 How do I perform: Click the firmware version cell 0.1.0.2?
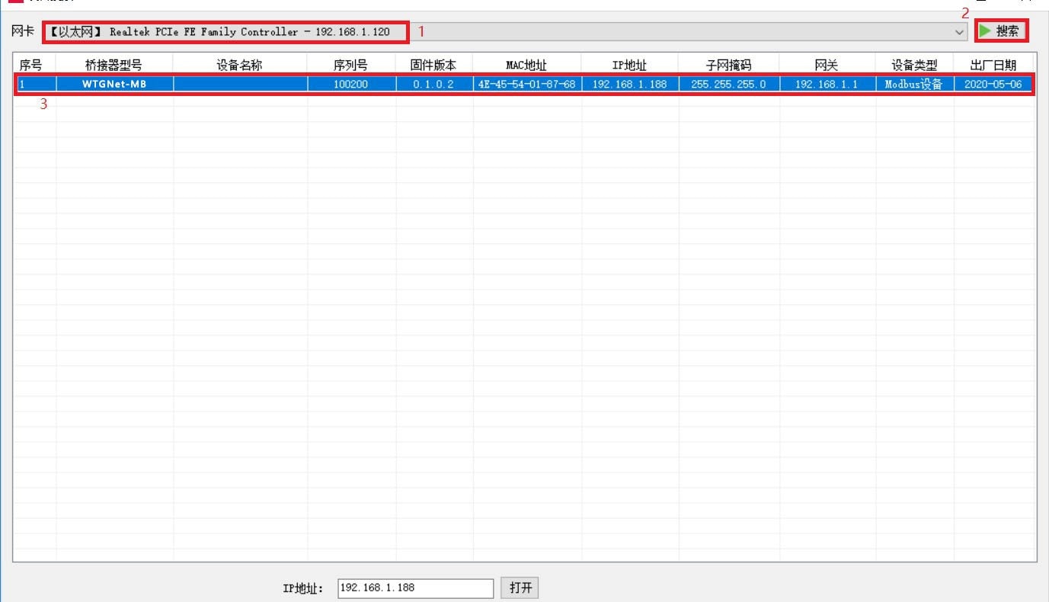point(434,85)
